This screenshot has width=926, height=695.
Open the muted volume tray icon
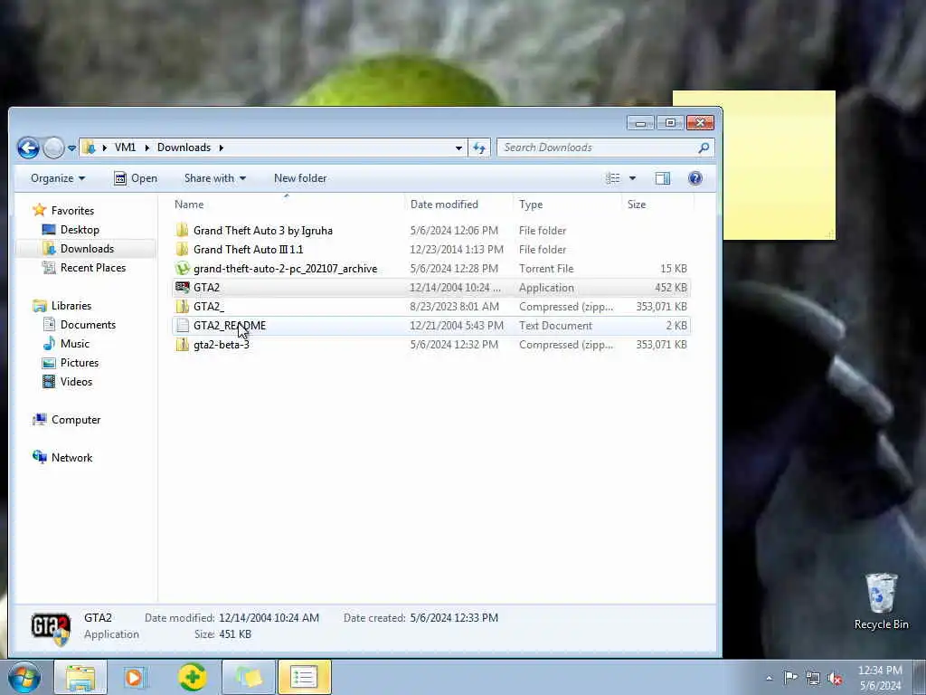pos(835,678)
